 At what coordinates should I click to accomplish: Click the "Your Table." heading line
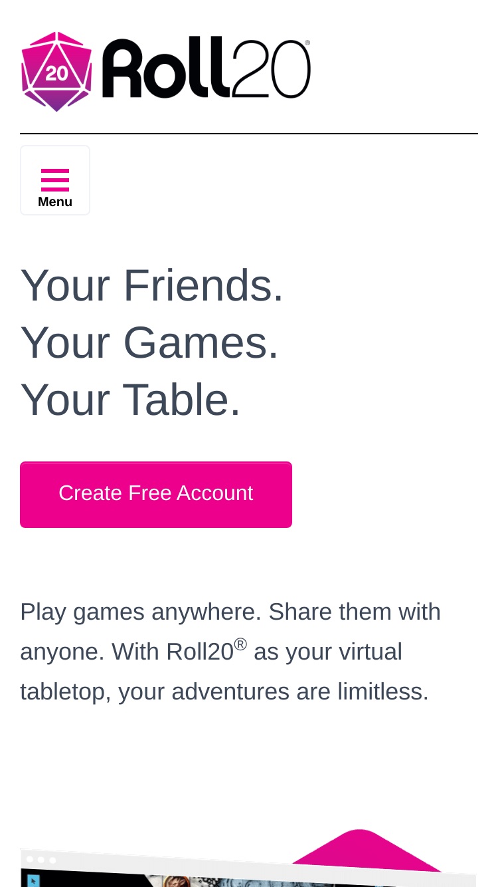pyautogui.click(x=130, y=400)
